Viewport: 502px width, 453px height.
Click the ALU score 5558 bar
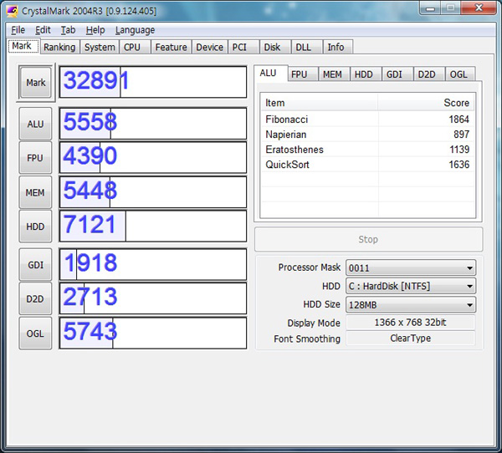(153, 124)
